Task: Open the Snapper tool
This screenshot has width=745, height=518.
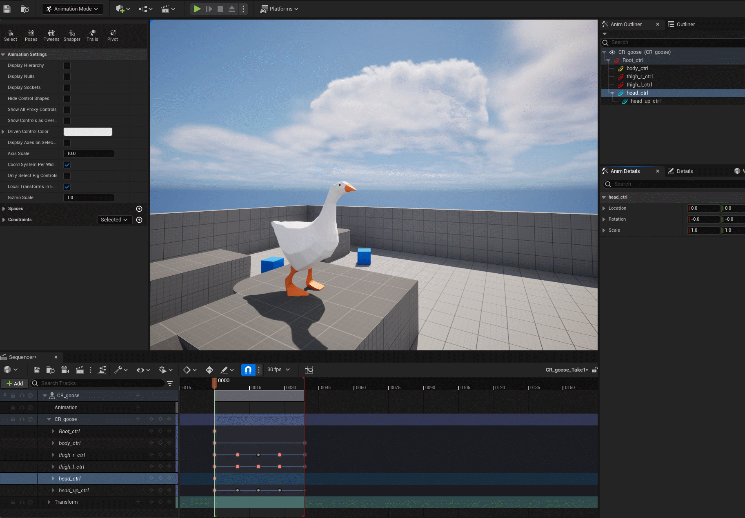Action: click(x=72, y=35)
